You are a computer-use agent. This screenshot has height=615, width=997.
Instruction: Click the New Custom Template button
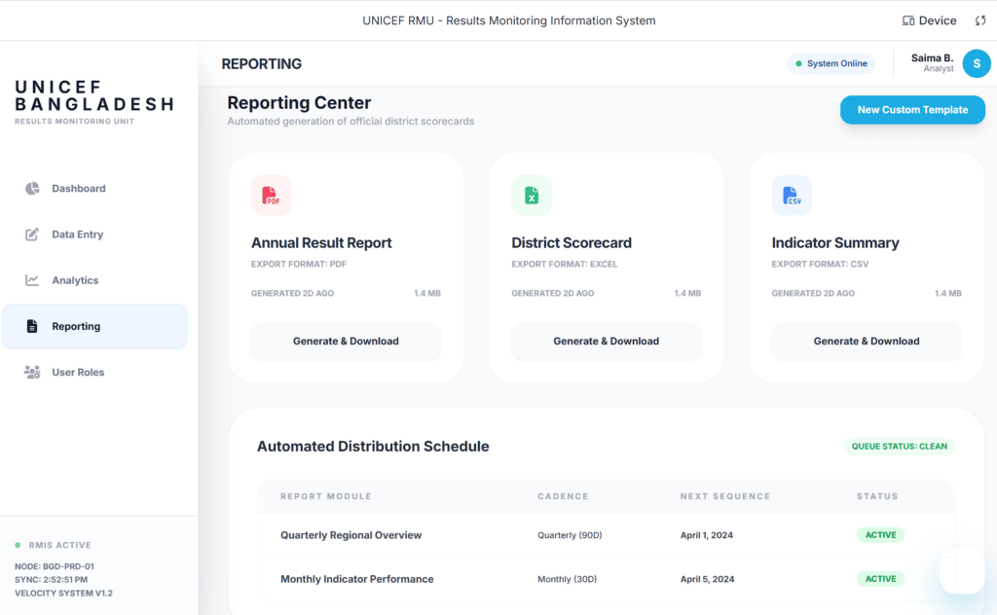click(911, 109)
